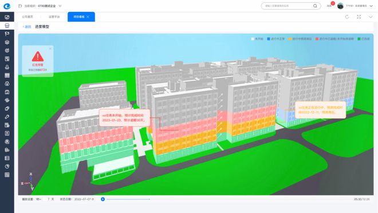Click the yellow legend swatch
The height and width of the screenshot is (213, 378).
tap(290, 39)
